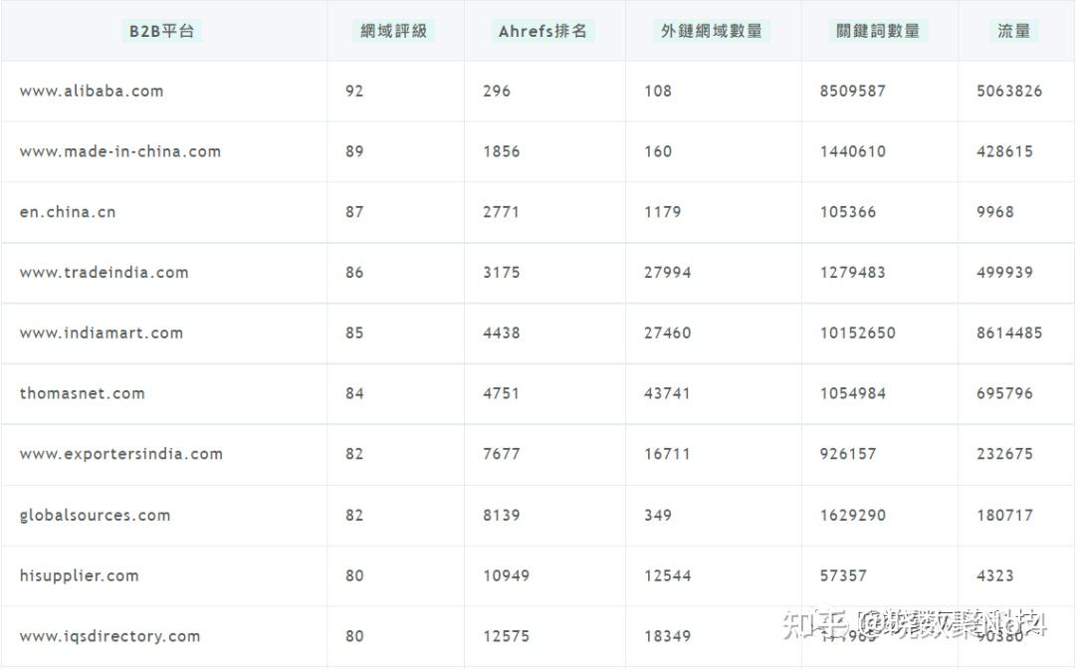Select the www.made-in-china.com cell
This screenshot has width=1075, height=669.
click(120, 151)
